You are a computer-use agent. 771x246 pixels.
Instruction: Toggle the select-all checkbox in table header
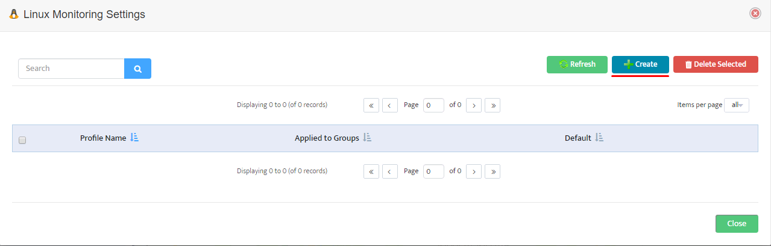tap(22, 140)
